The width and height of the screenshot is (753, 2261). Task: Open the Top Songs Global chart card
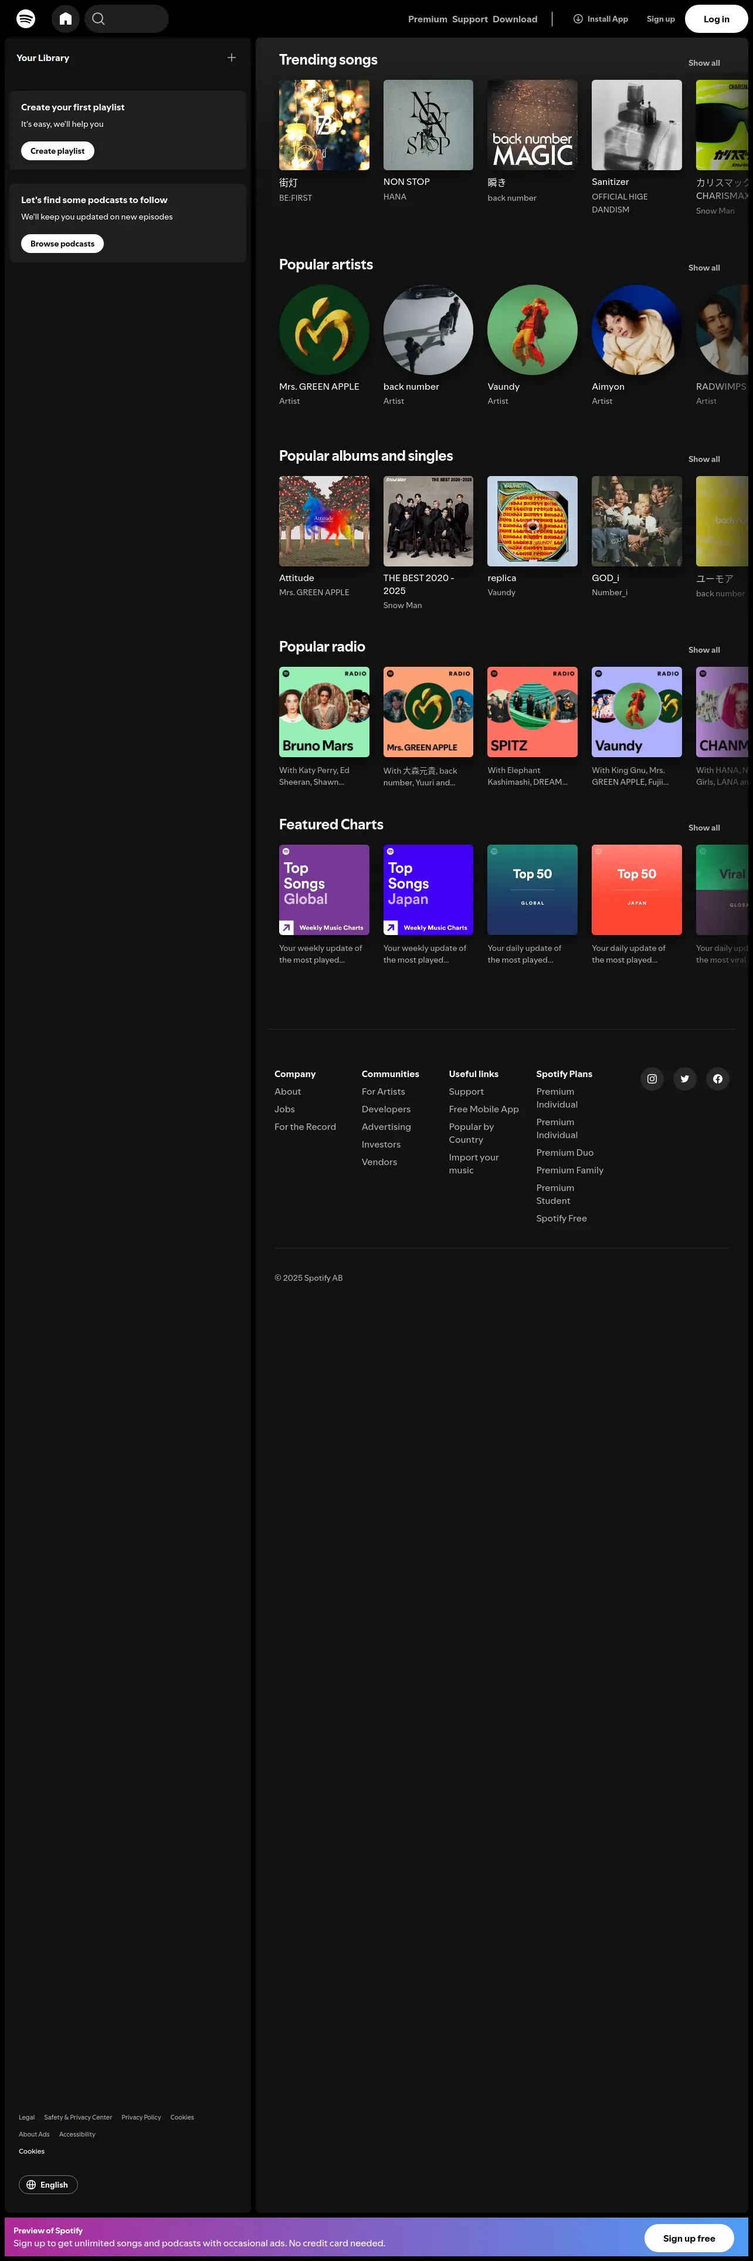pyautogui.click(x=324, y=890)
